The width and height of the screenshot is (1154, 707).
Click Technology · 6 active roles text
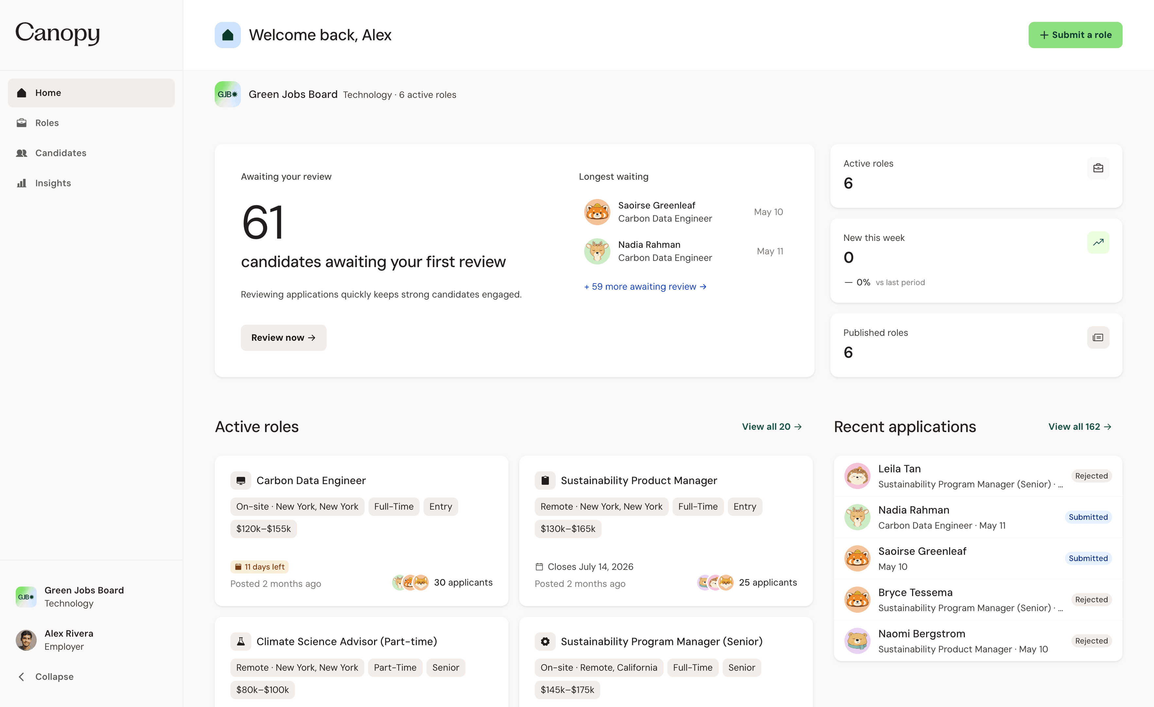point(400,95)
